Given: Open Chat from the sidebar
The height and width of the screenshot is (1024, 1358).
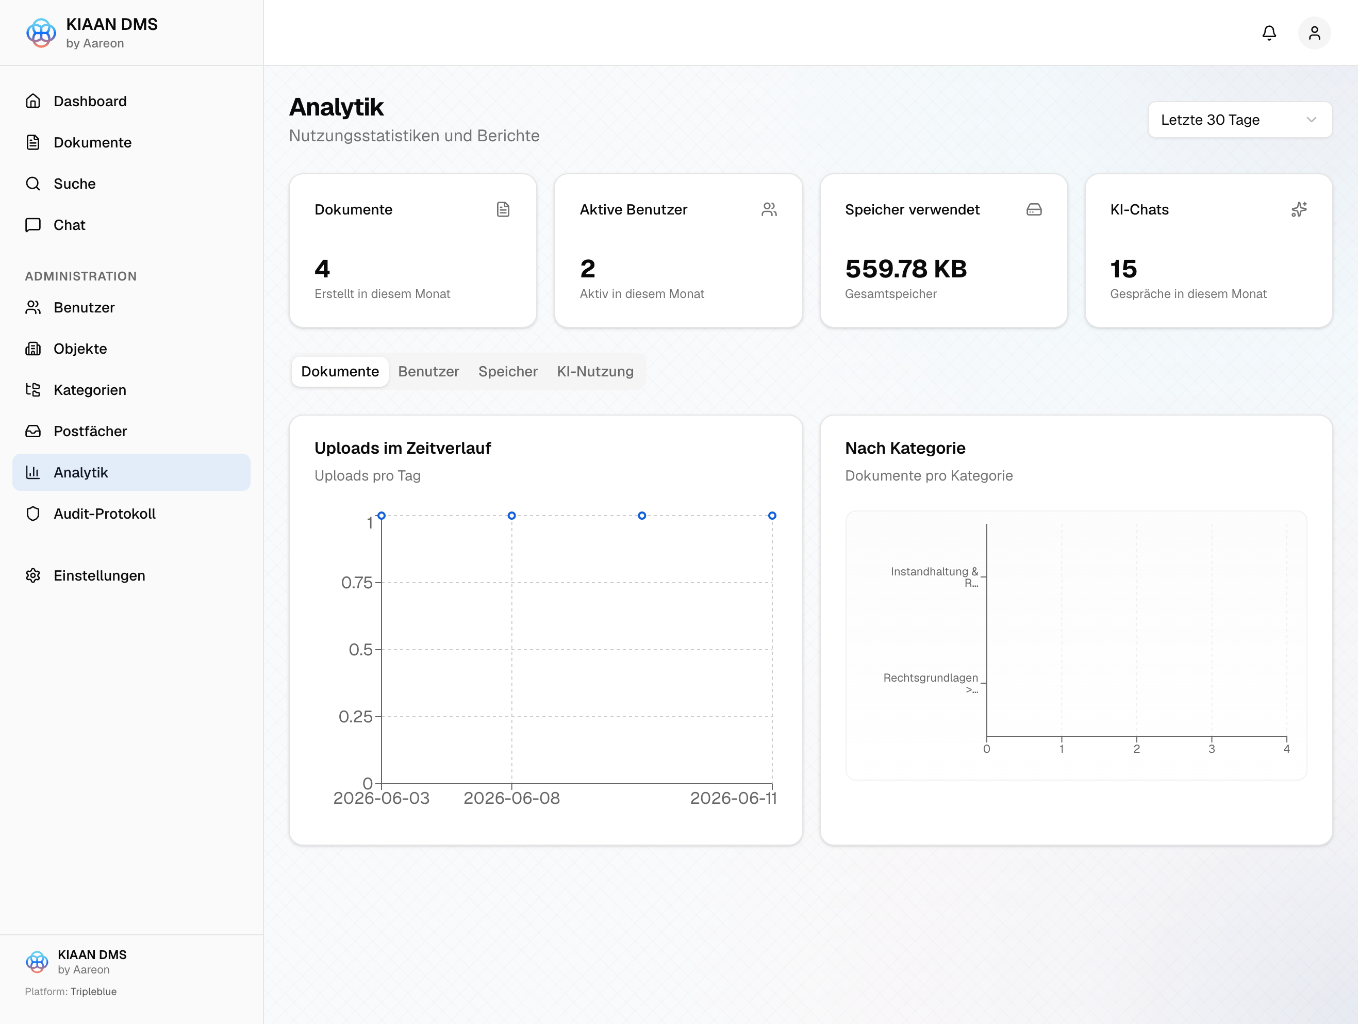Looking at the screenshot, I should pos(131,225).
